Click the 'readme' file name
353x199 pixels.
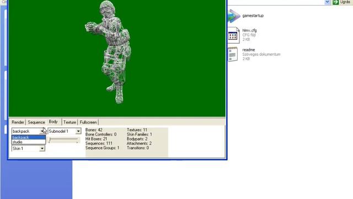249,50
